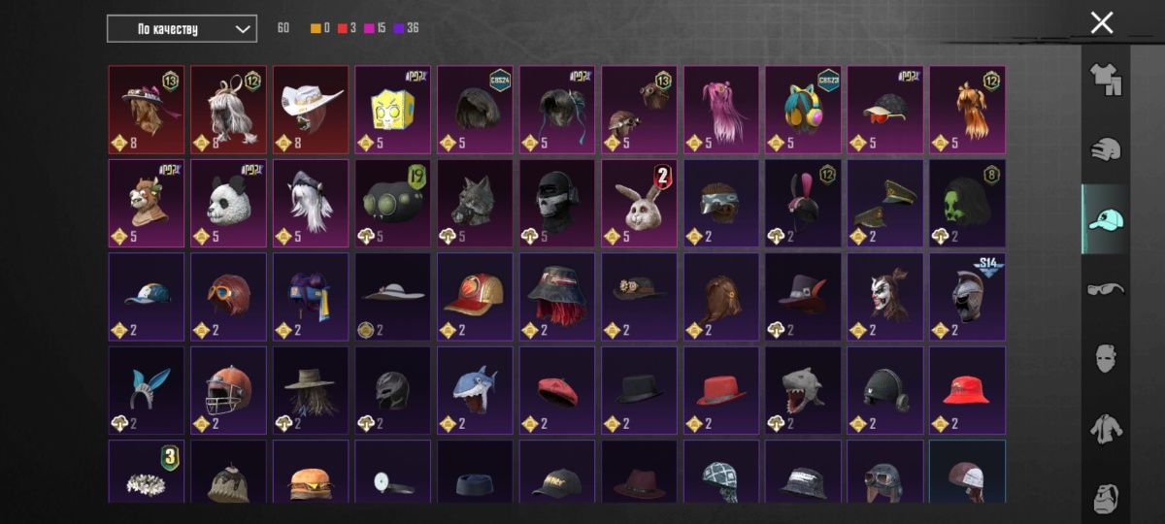Select the yellow box head item
This screenshot has height=524, width=1165.
pos(392,110)
